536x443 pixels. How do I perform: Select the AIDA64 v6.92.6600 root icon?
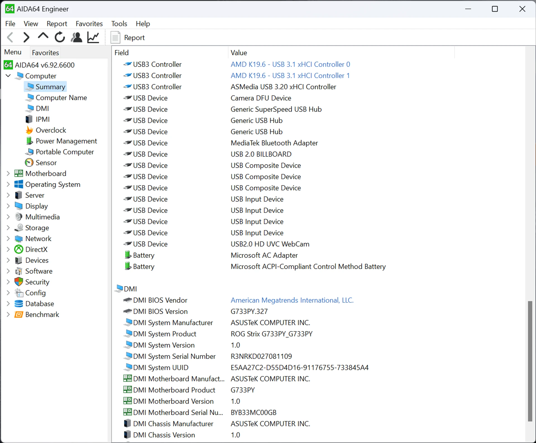coord(8,65)
